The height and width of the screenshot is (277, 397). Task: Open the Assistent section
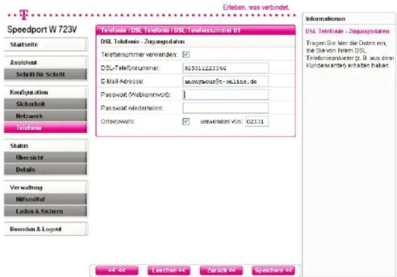click(46, 62)
